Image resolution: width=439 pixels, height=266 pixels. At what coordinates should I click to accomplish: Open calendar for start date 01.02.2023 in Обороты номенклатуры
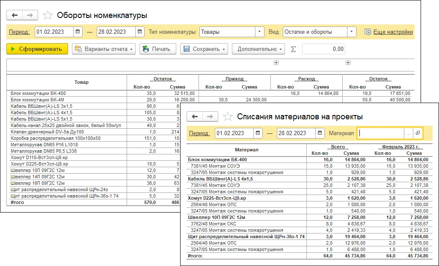(x=77, y=32)
